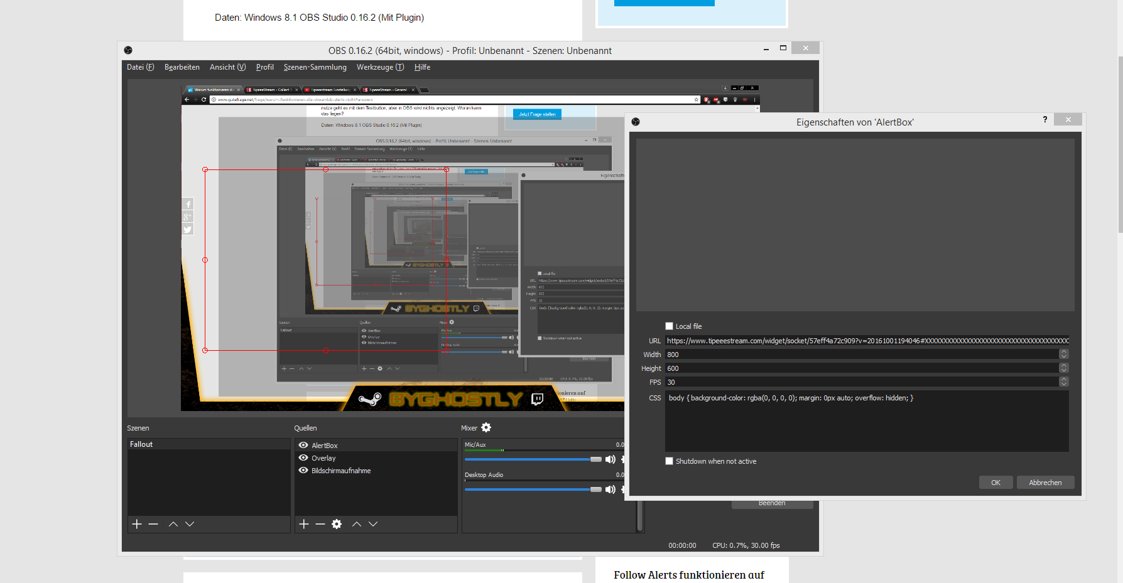Open the Mixer settings gear
Screen dimensions: 1123x583
pyautogui.click(x=486, y=427)
